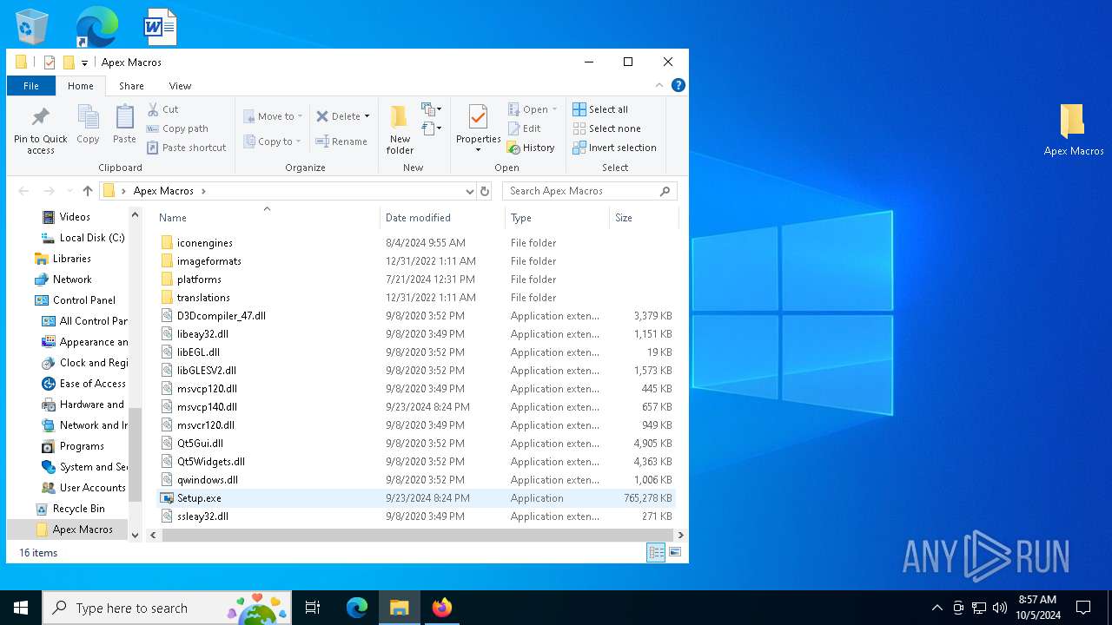Select Control Panel in navigation pane
Viewport: 1112px width, 625px height.
pyautogui.click(x=75, y=300)
